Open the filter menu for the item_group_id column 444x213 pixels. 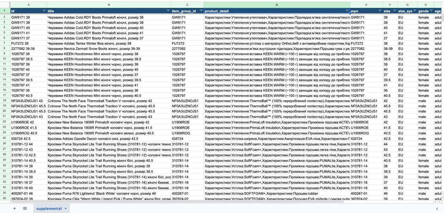coord(201,11)
